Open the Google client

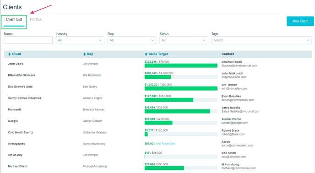[x=13, y=121]
